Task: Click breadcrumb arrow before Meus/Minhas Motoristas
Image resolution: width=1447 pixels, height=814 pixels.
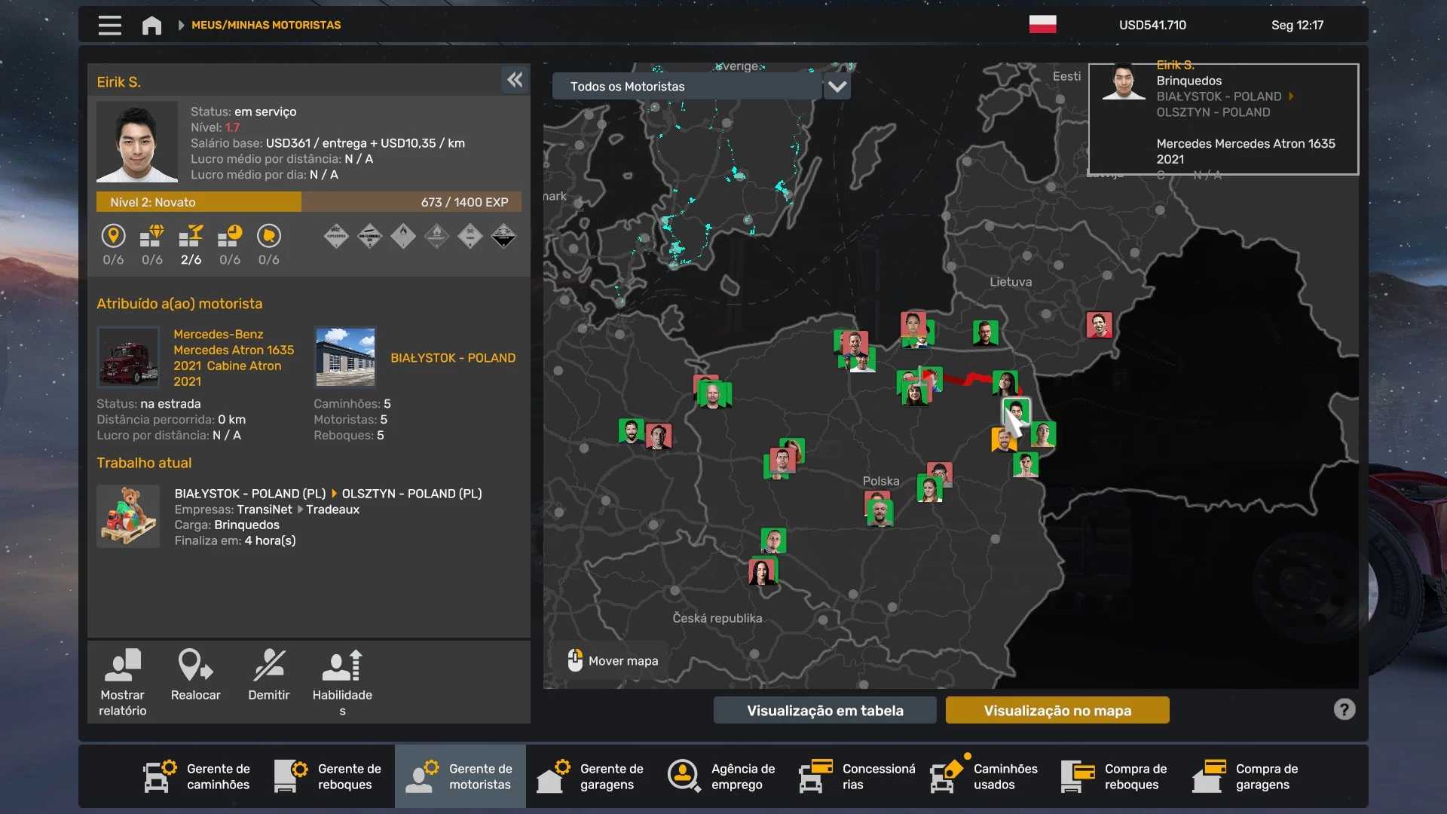Action: click(181, 25)
